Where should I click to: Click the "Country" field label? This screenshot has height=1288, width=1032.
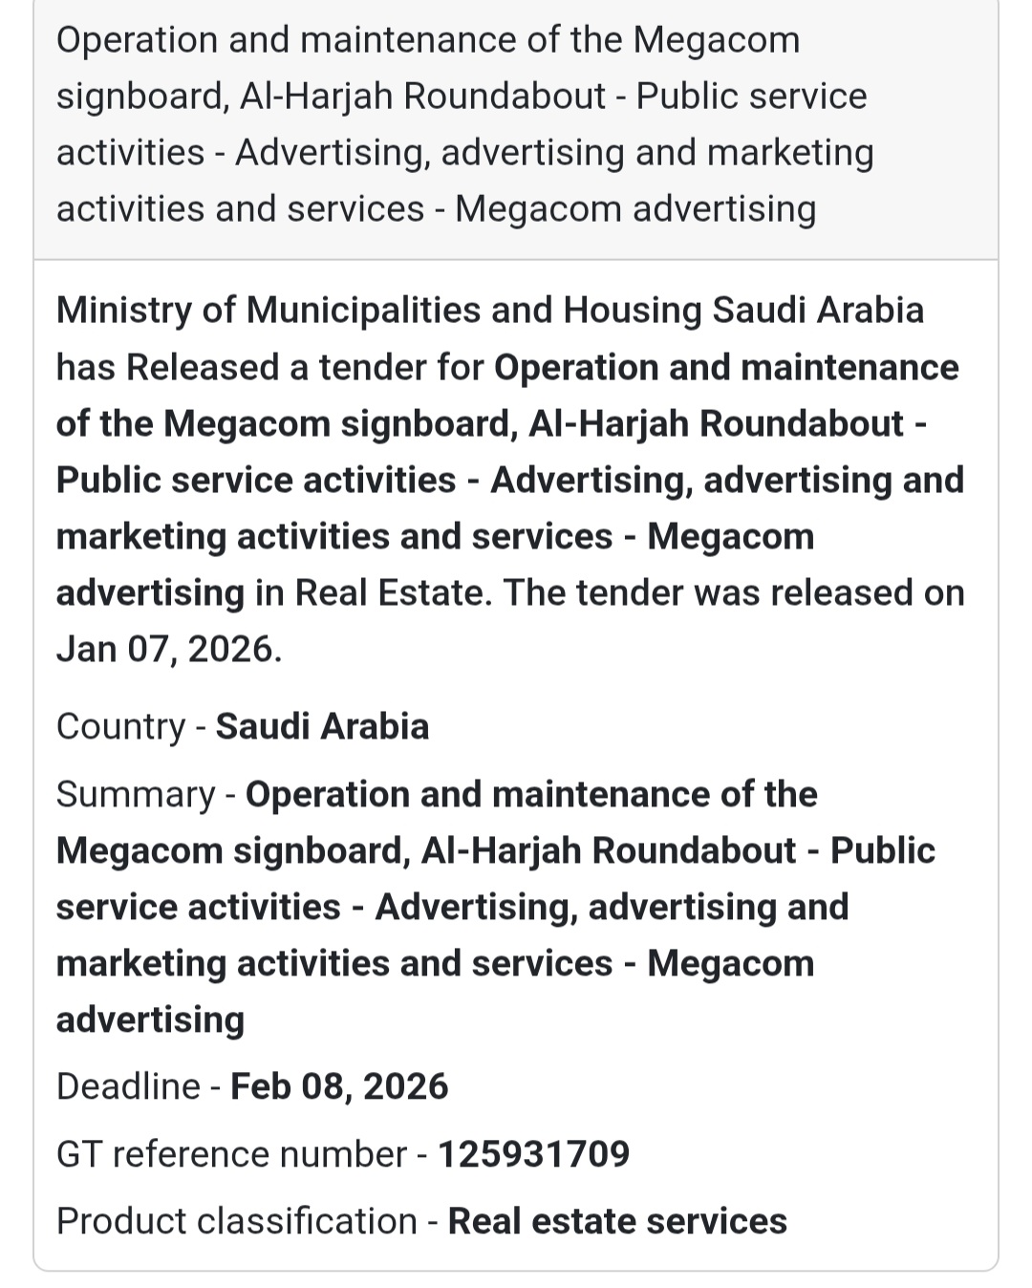point(120,727)
